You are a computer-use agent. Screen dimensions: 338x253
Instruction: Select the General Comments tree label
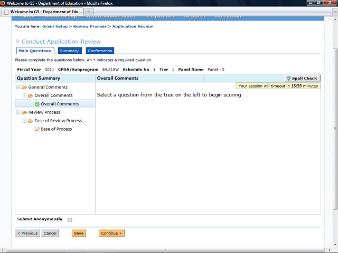(48, 87)
